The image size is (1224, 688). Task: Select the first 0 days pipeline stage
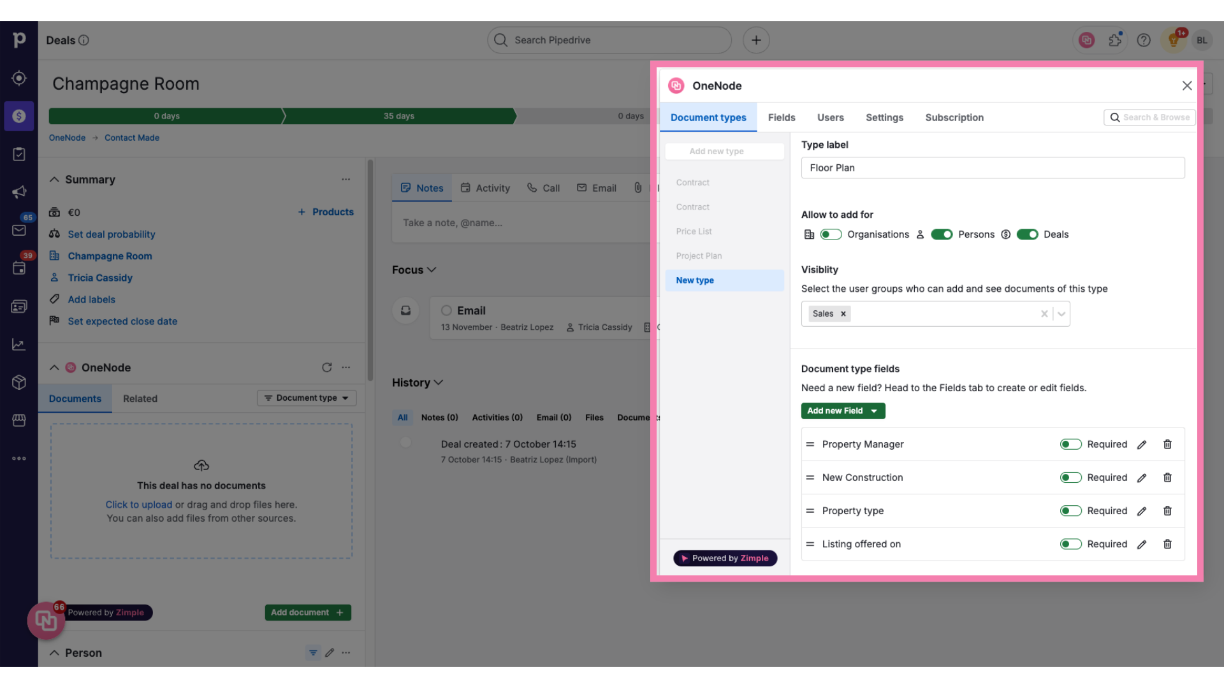(x=166, y=116)
